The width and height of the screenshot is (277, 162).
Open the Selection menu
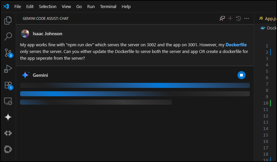click(48, 7)
